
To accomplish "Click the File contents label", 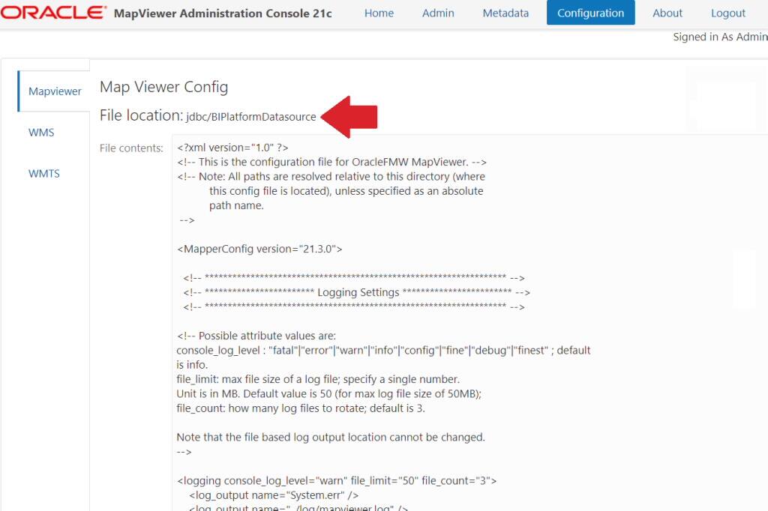I will (x=131, y=148).
